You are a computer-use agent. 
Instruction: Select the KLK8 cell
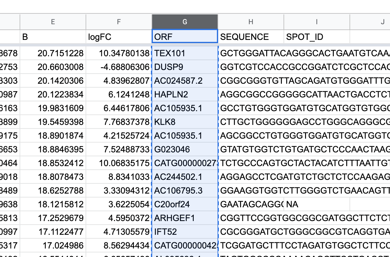tap(185, 122)
